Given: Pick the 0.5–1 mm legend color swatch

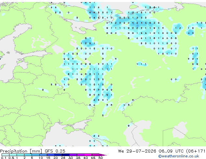Looking at the screenshot, I should (13, 155).
